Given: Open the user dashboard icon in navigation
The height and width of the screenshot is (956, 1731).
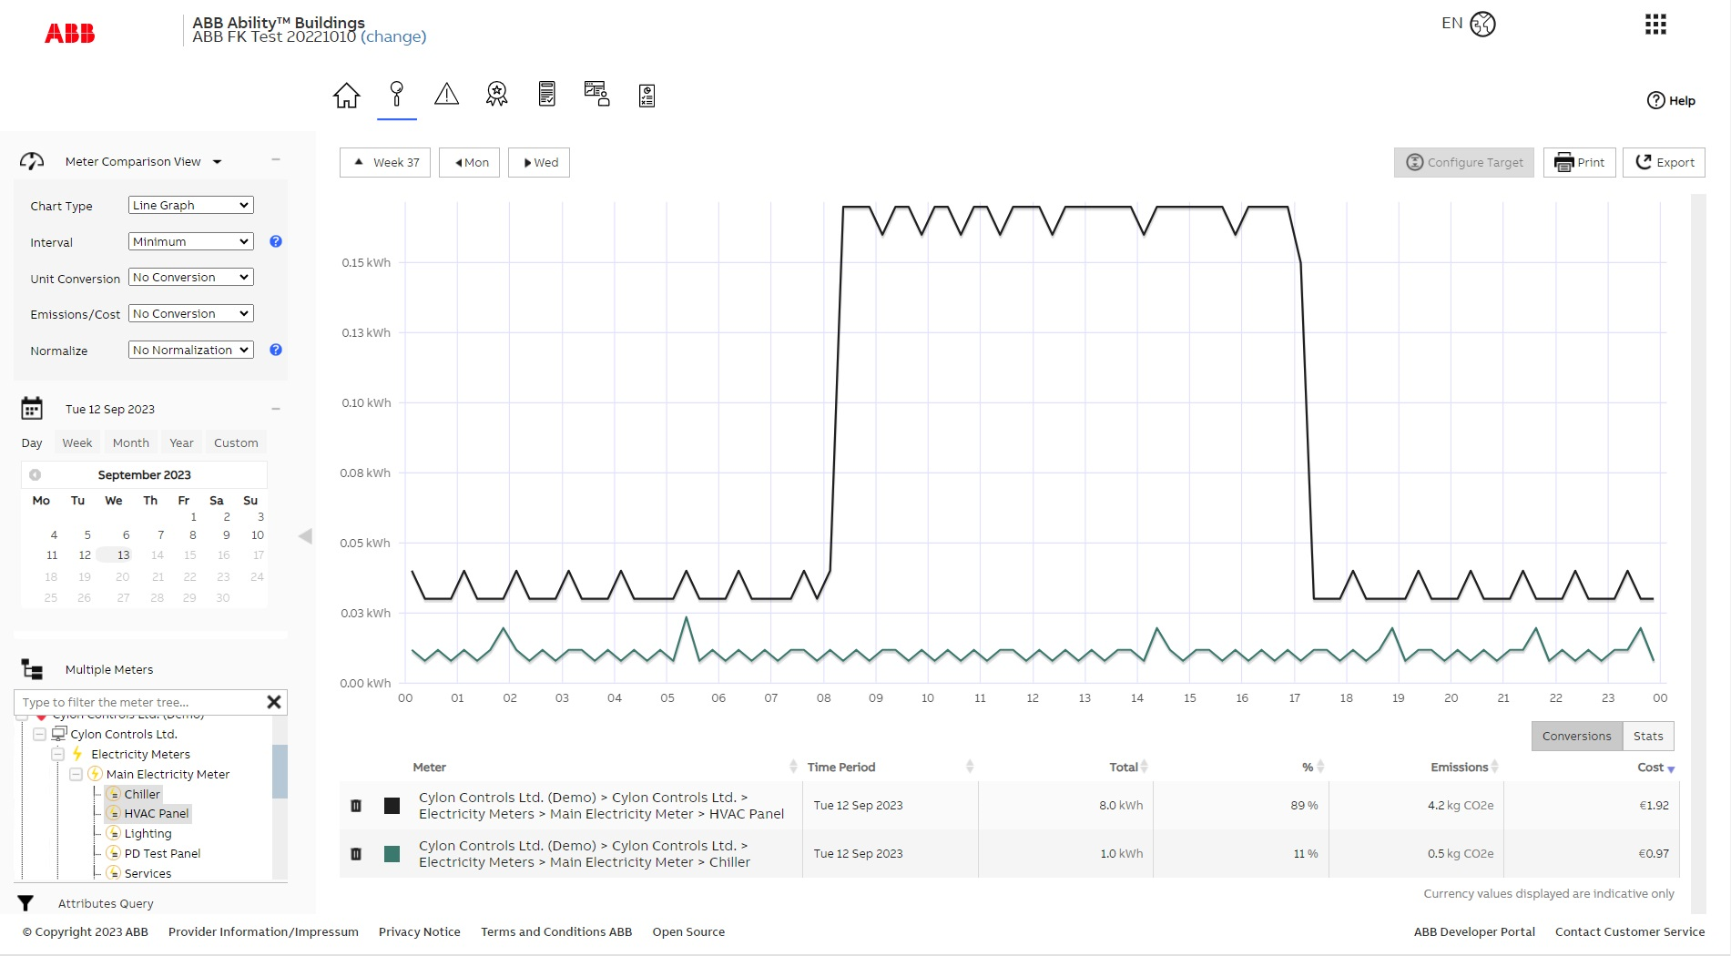Looking at the screenshot, I should click(x=596, y=94).
